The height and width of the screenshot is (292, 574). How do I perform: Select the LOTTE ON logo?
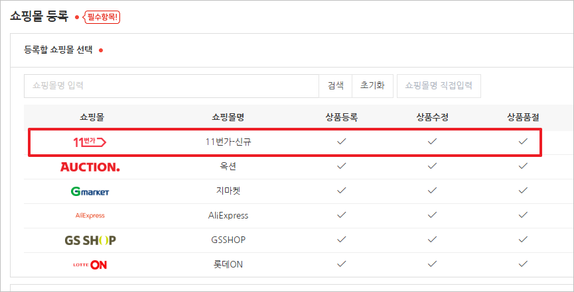click(90, 264)
